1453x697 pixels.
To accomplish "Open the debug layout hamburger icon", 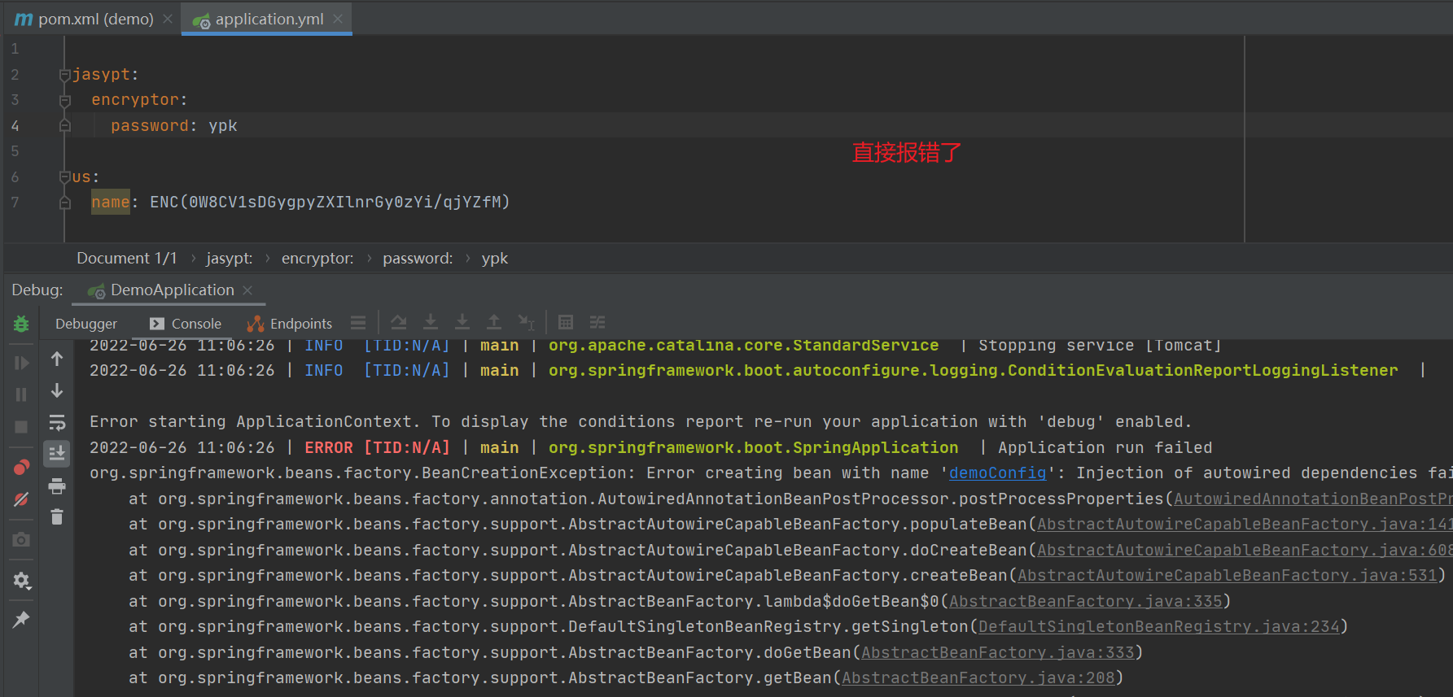I will (x=358, y=323).
